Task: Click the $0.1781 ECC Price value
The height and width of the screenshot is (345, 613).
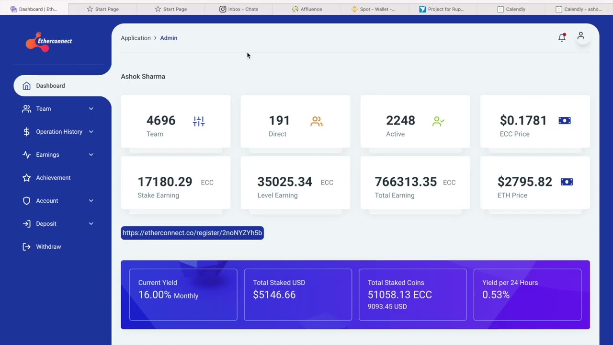Action: [x=523, y=120]
